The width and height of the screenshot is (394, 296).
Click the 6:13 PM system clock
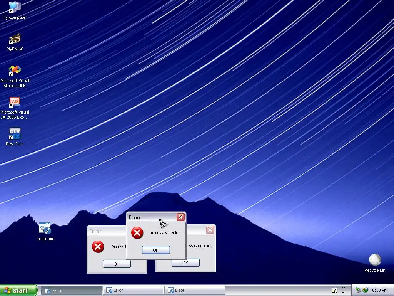(379, 290)
